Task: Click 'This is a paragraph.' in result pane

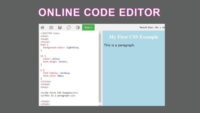Action: coord(120,45)
